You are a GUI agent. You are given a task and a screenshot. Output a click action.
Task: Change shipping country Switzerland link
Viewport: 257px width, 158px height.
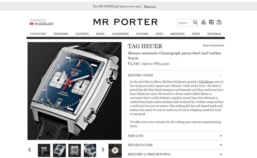pos(44,24)
